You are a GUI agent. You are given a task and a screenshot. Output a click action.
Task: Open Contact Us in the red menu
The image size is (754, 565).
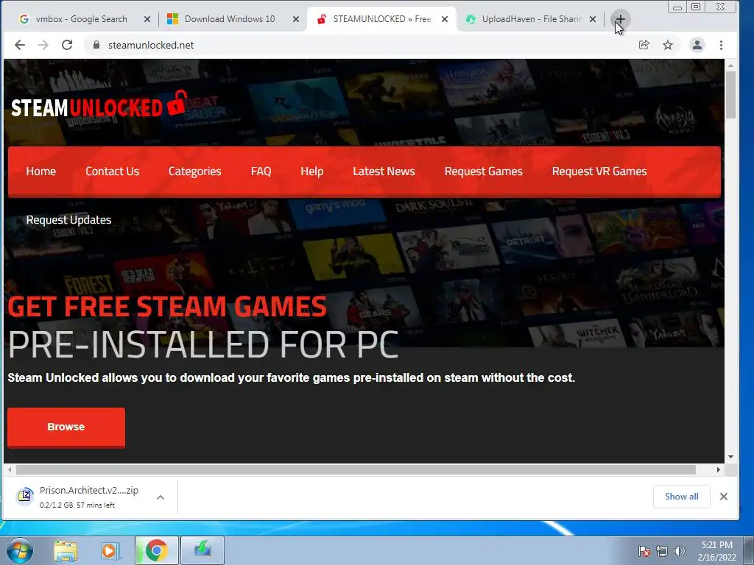113,171
